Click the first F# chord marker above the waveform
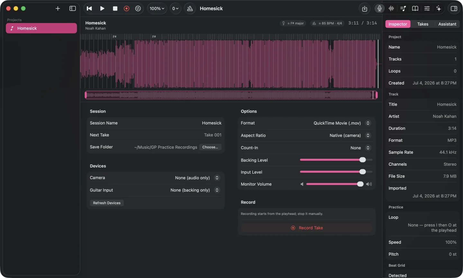This screenshot has height=278, width=463. coord(114,37)
